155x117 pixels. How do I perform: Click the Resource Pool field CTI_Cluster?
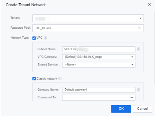click(x=88, y=28)
